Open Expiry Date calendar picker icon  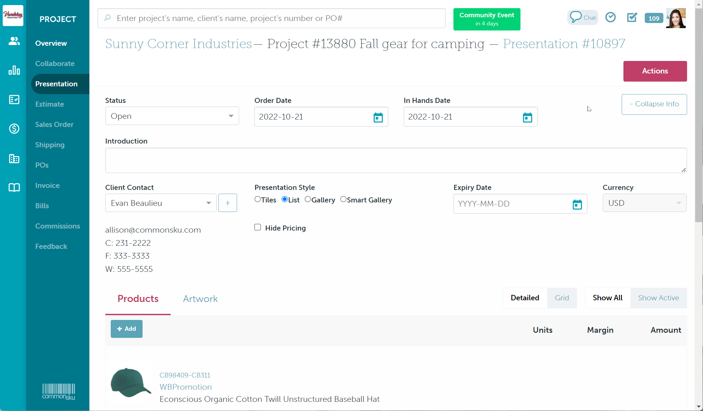tap(577, 204)
